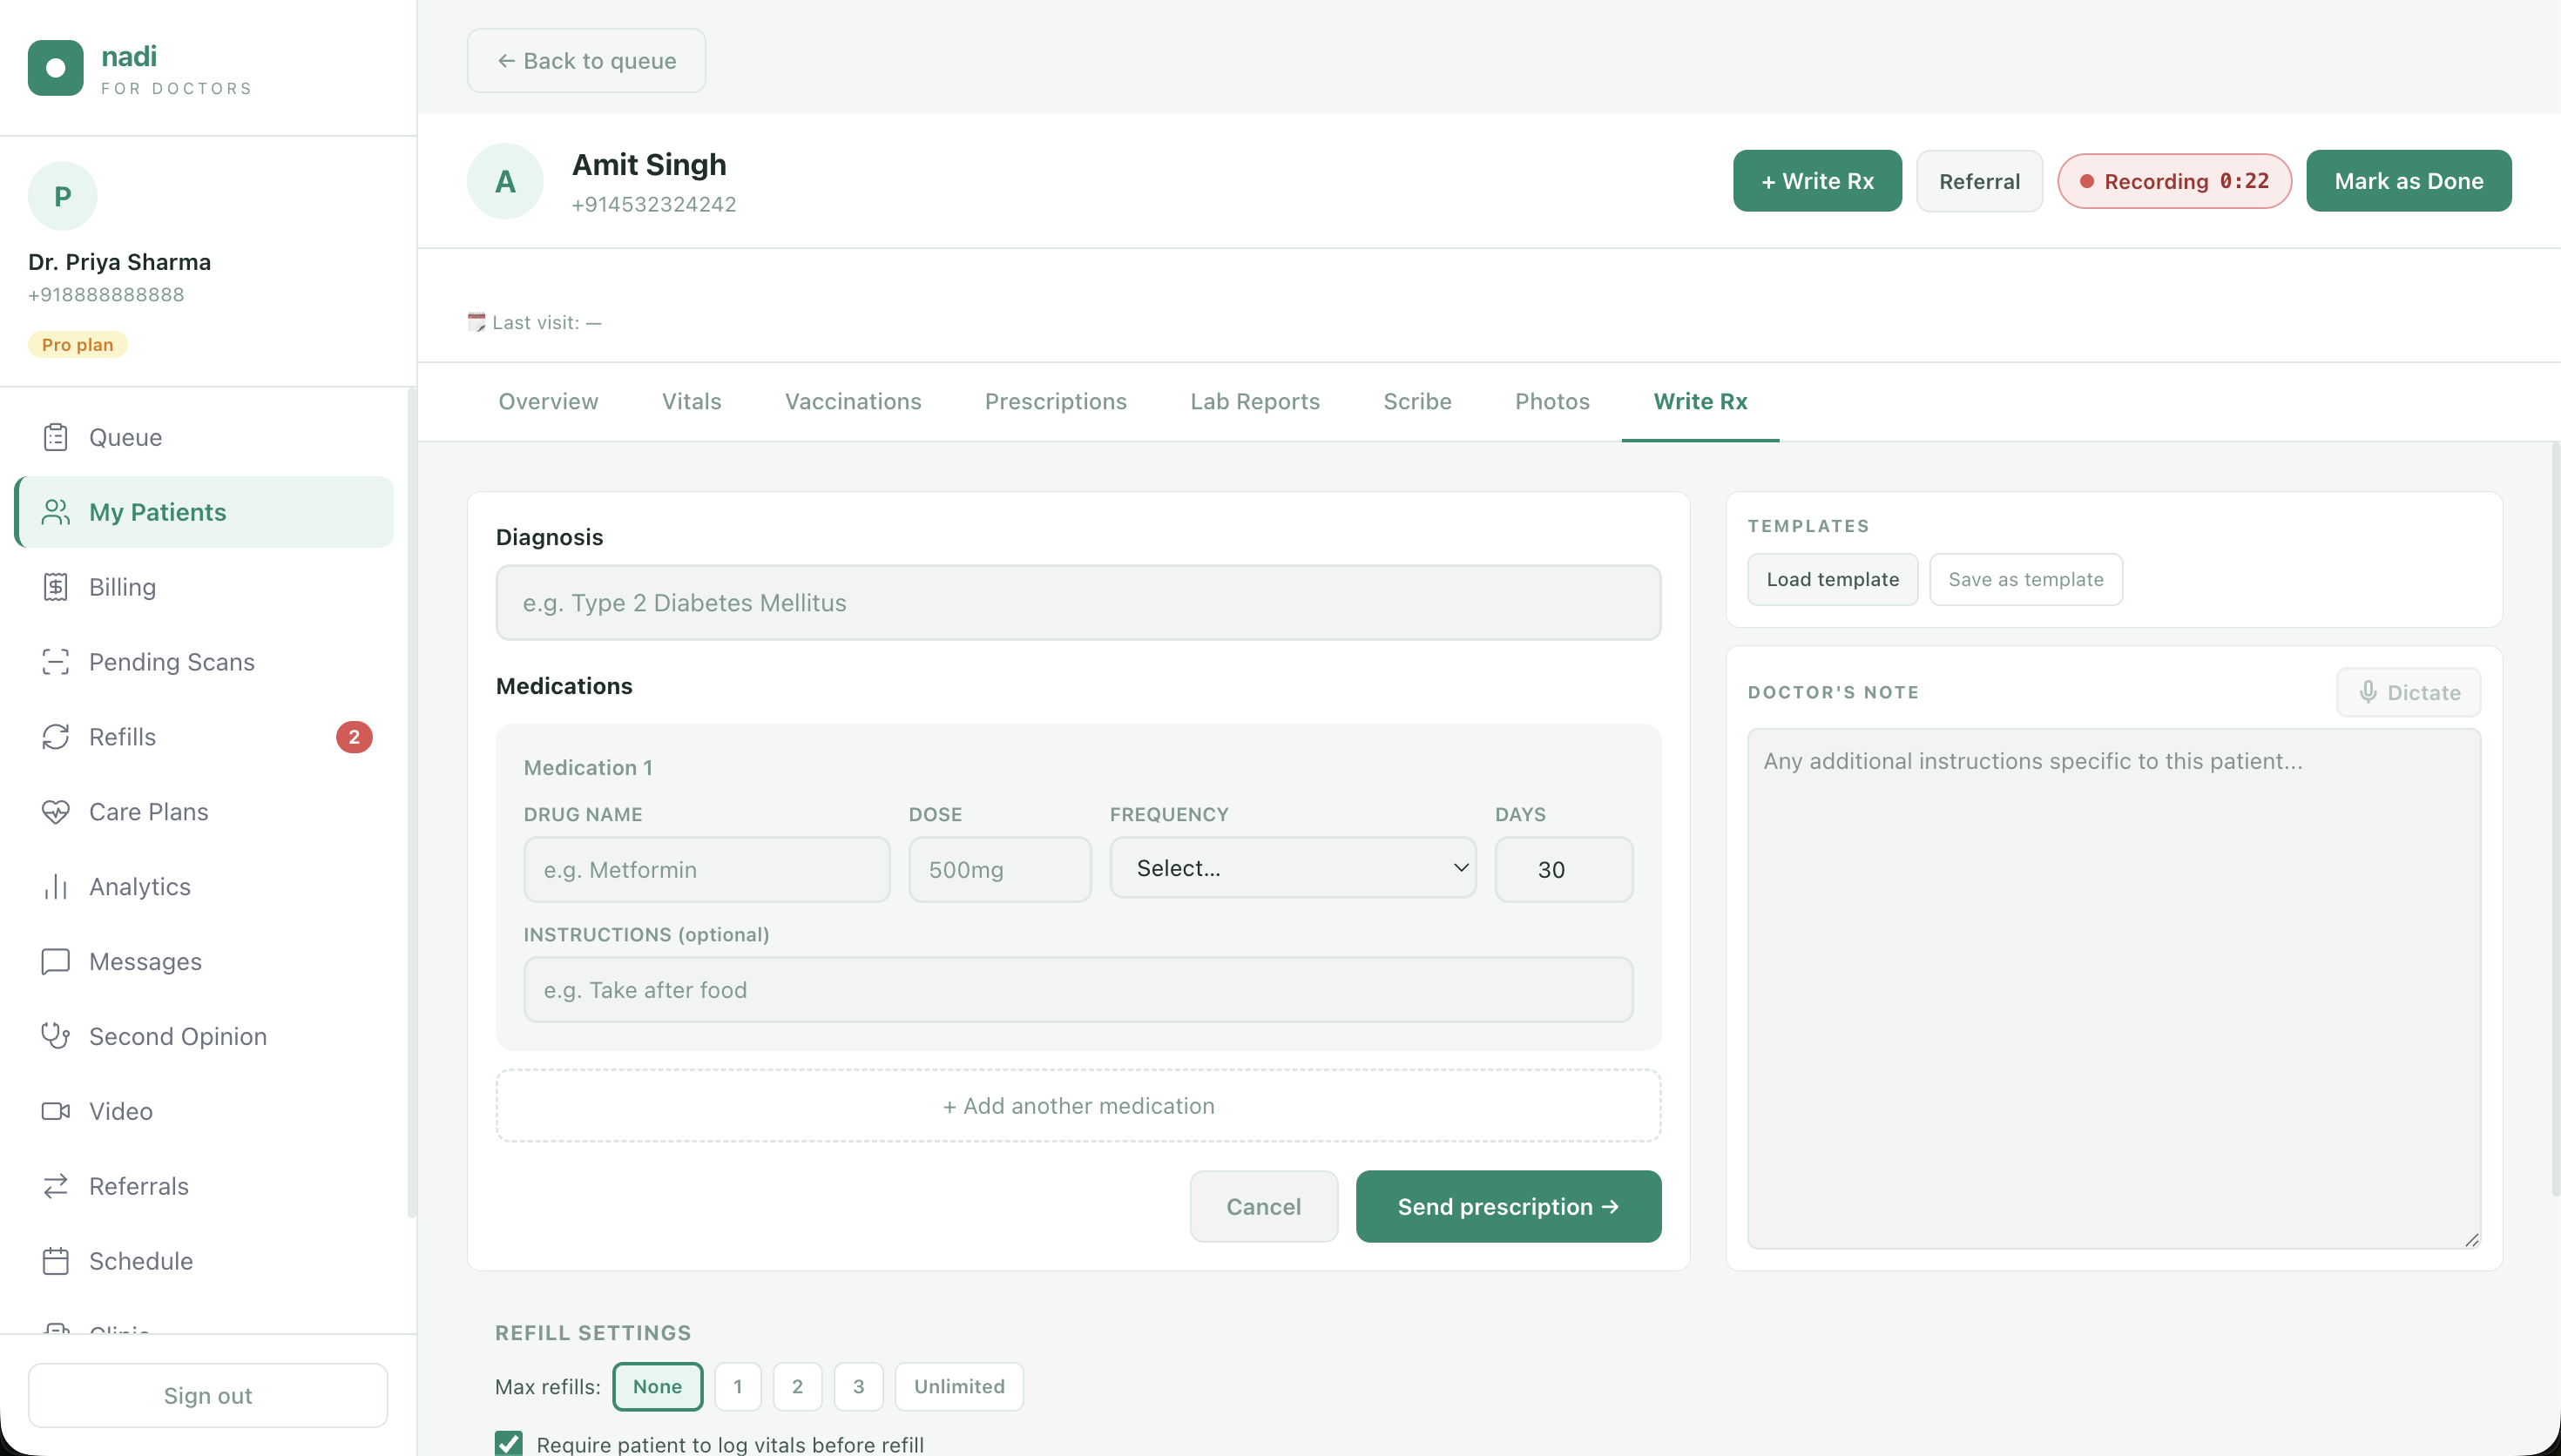Click into the Doctor's Note textarea
Image resolution: width=2561 pixels, height=1456 pixels.
[2113, 988]
